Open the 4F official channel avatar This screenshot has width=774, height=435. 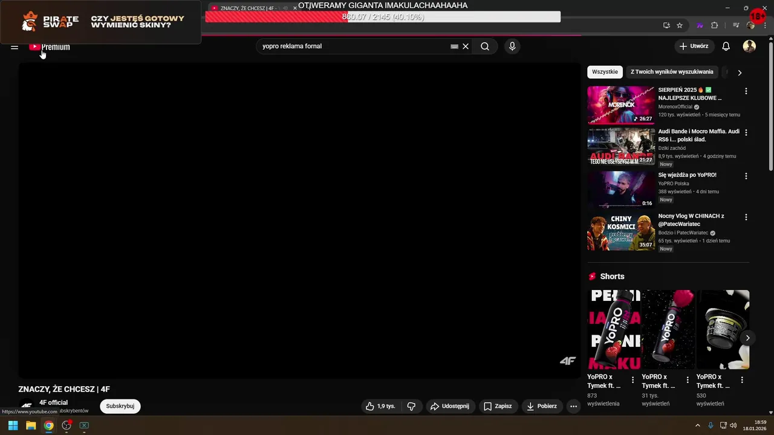coord(27,407)
